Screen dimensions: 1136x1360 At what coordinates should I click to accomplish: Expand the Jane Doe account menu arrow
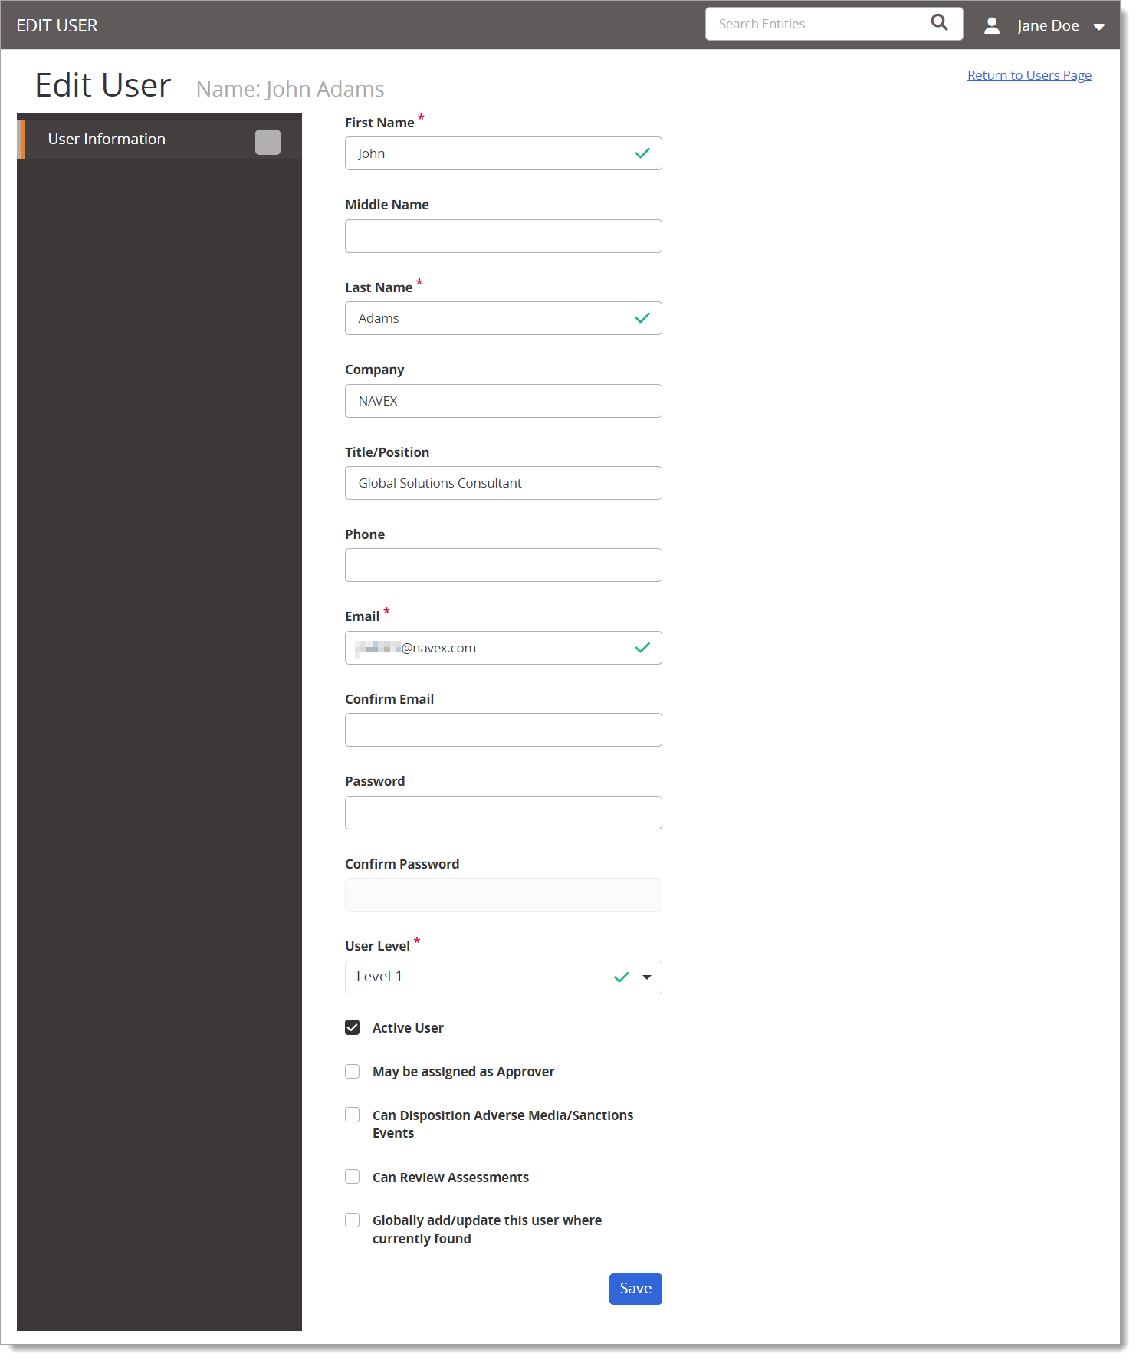pos(1098,27)
